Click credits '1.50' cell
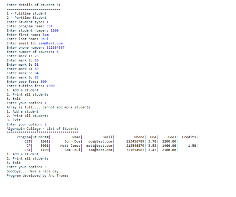Screen dimensions: 236x197 pos(192,146)
